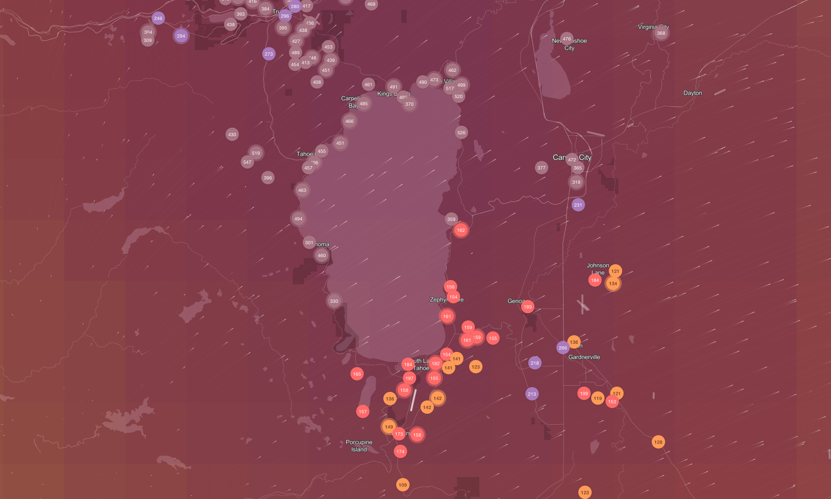Click the Gardnerville map label
The width and height of the screenshot is (831, 499).
(584, 357)
